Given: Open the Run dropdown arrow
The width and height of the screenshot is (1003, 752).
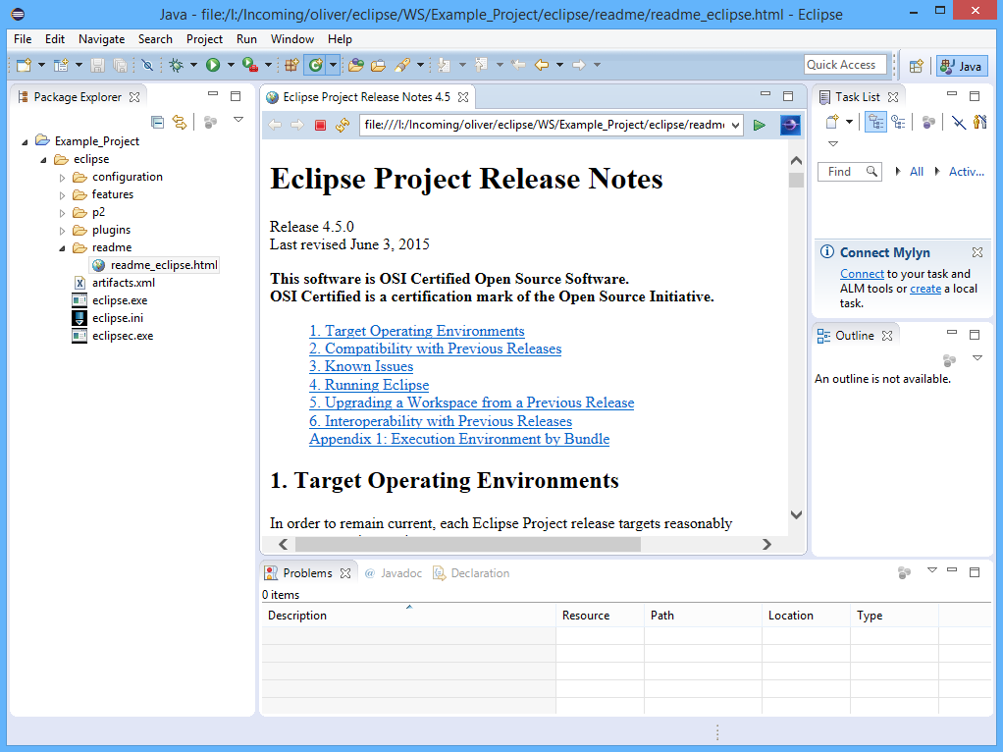Looking at the screenshot, I should [231, 65].
